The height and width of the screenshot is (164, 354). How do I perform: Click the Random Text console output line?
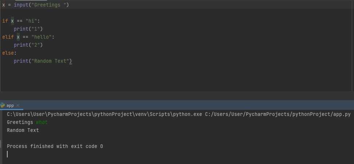tap(23, 130)
